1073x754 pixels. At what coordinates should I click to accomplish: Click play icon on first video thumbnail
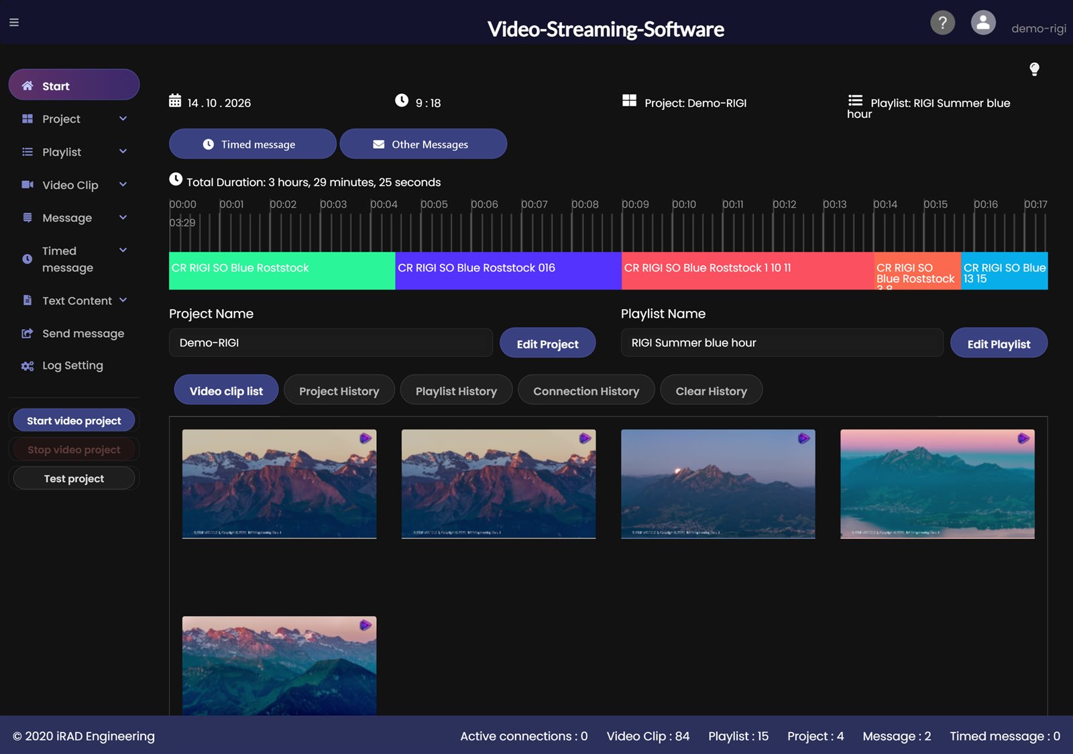(365, 438)
